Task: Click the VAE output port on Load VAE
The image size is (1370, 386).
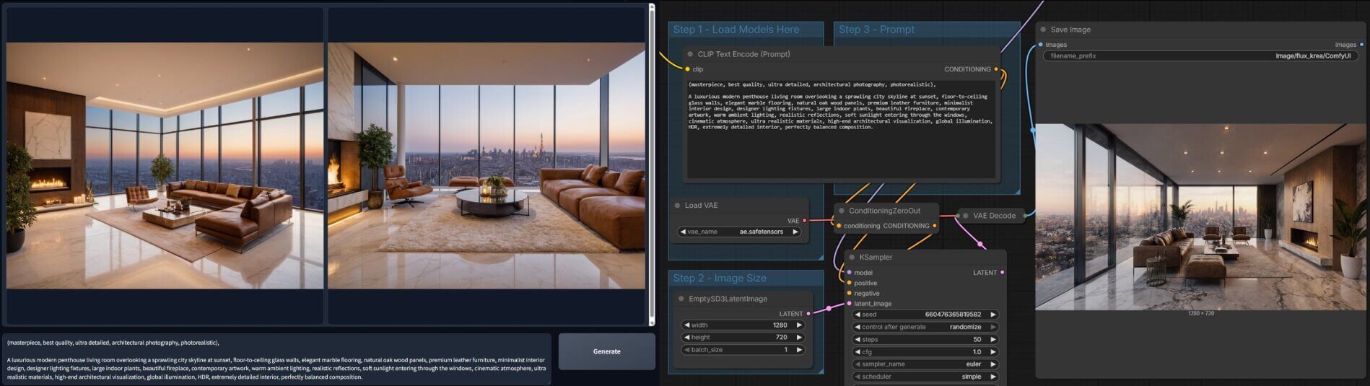Action: click(x=805, y=221)
